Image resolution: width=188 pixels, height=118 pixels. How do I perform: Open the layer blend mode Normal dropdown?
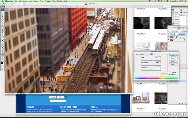pos(174,29)
